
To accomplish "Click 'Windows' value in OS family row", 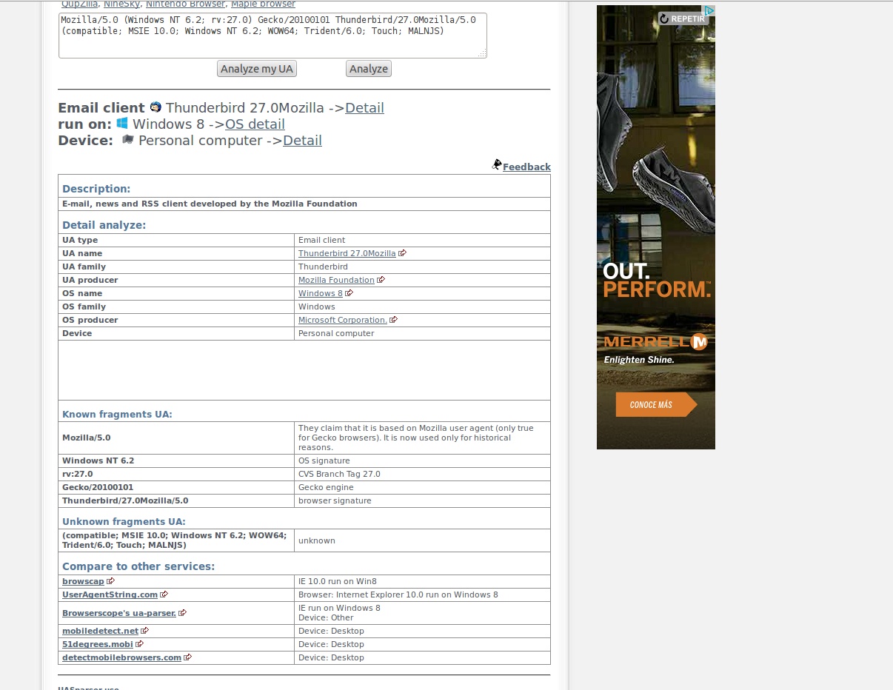I will 317,307.
